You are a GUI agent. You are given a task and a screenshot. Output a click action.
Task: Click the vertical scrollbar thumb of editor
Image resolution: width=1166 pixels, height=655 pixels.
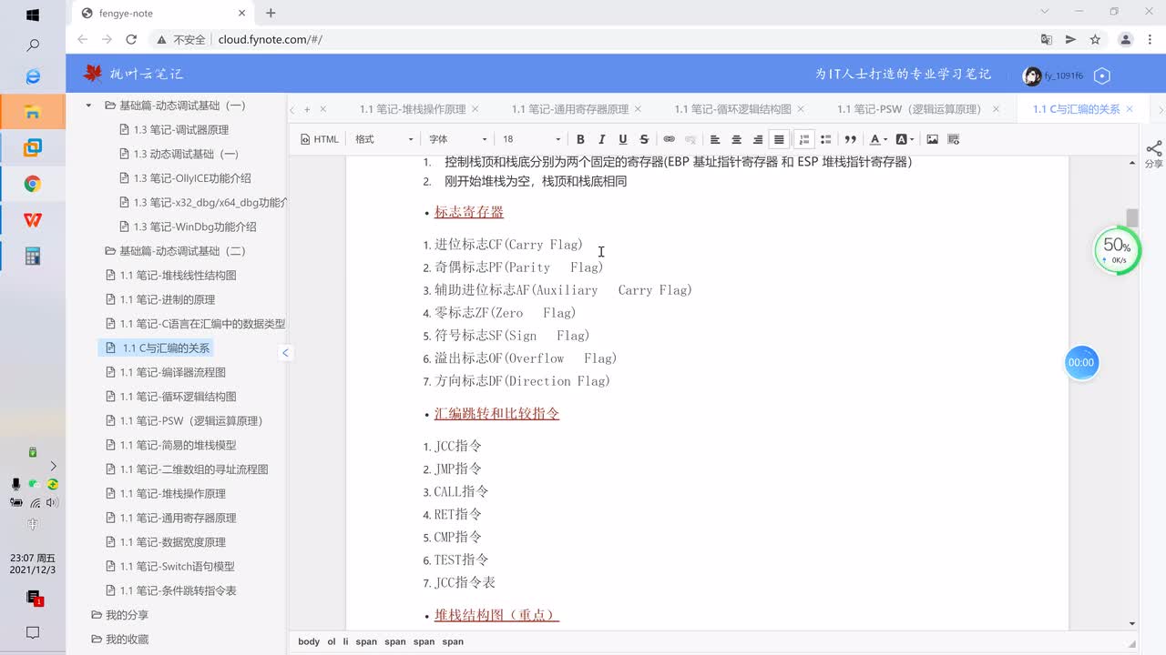[x=1132, y=217]
